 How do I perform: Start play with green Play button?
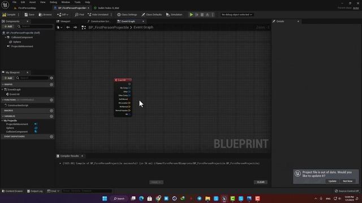coord(191,15)
